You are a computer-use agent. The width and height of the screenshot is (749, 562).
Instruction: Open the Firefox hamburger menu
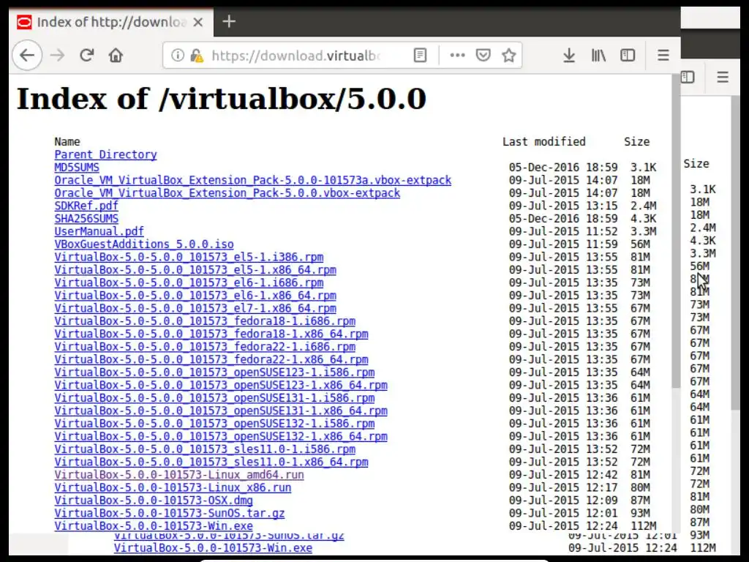tap(663, 56)
